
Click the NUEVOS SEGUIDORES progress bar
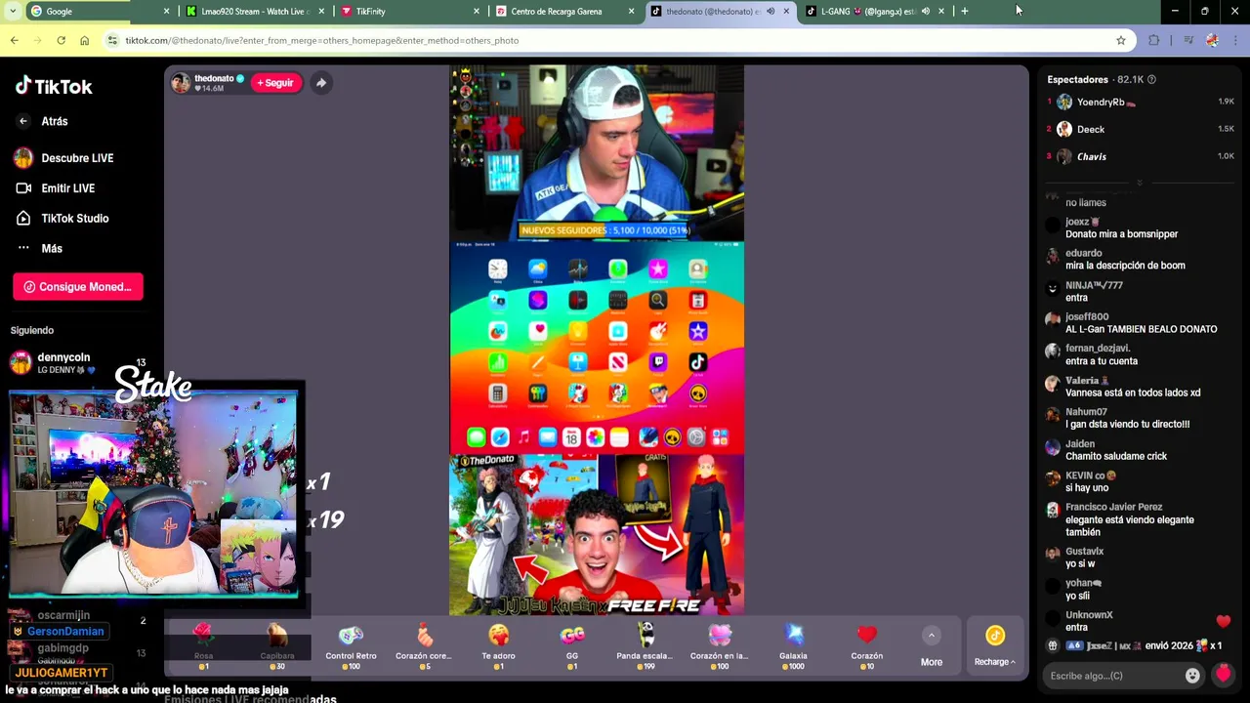605,230
